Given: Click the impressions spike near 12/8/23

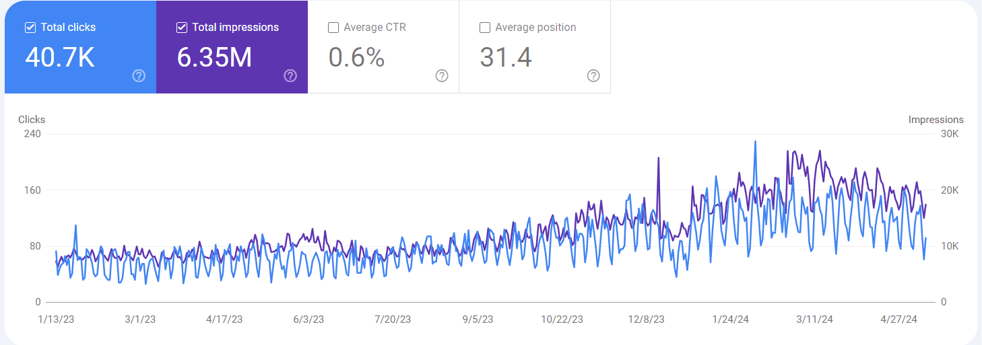Looking at the screenshot, I should [x=658, y=159].
